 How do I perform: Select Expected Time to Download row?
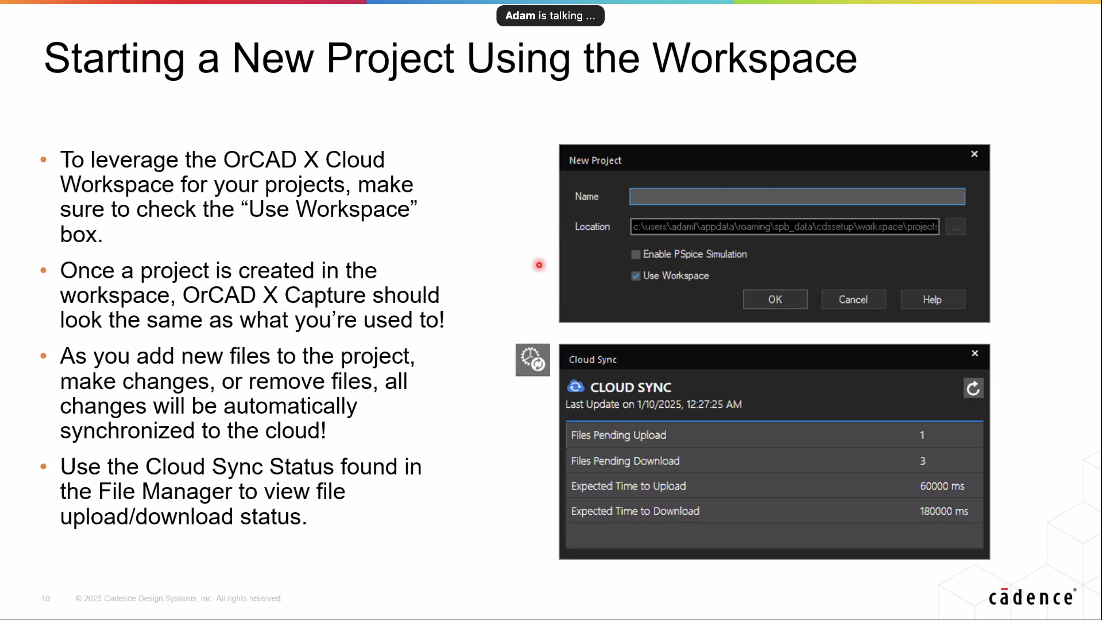774,511
